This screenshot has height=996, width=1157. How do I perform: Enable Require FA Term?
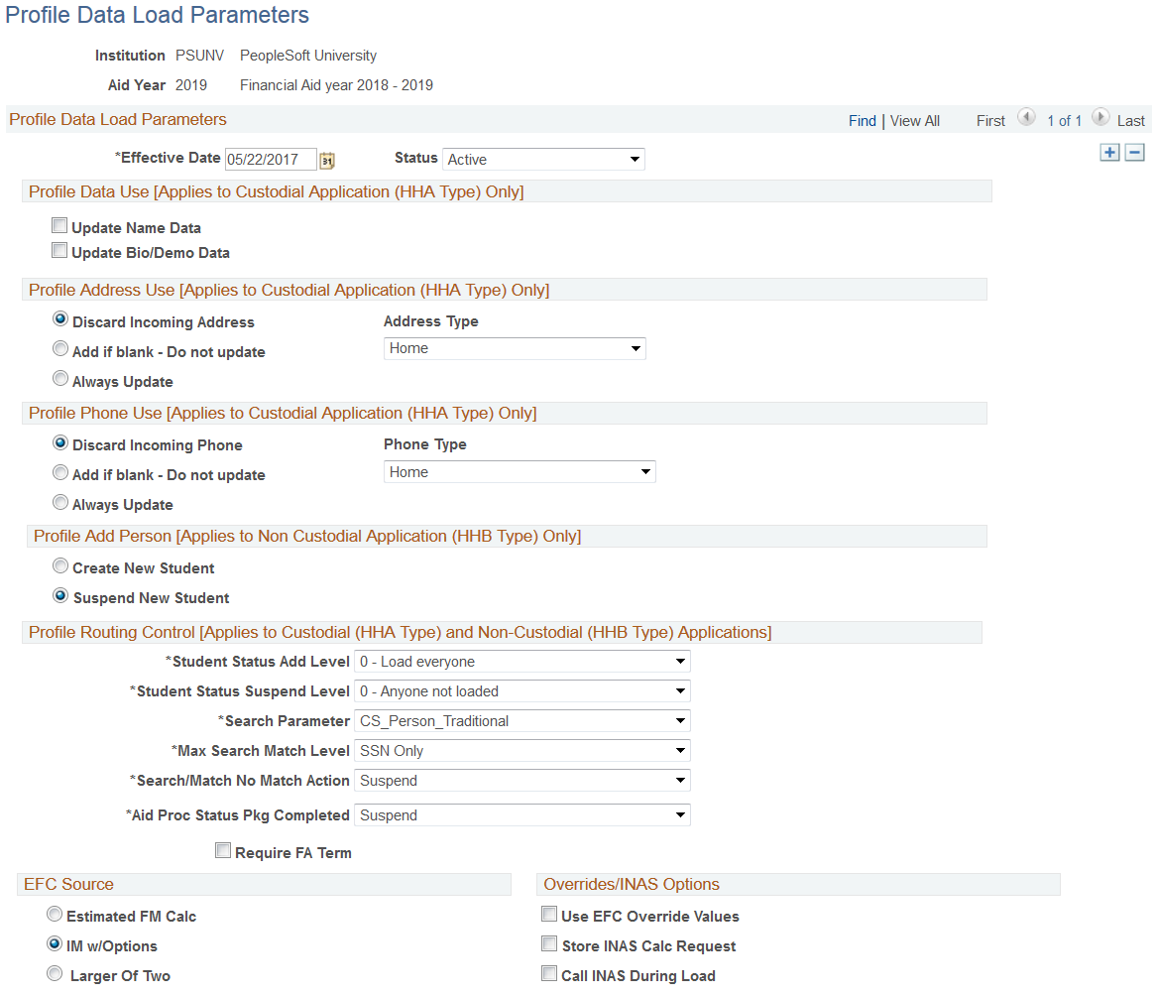(223, 850)
